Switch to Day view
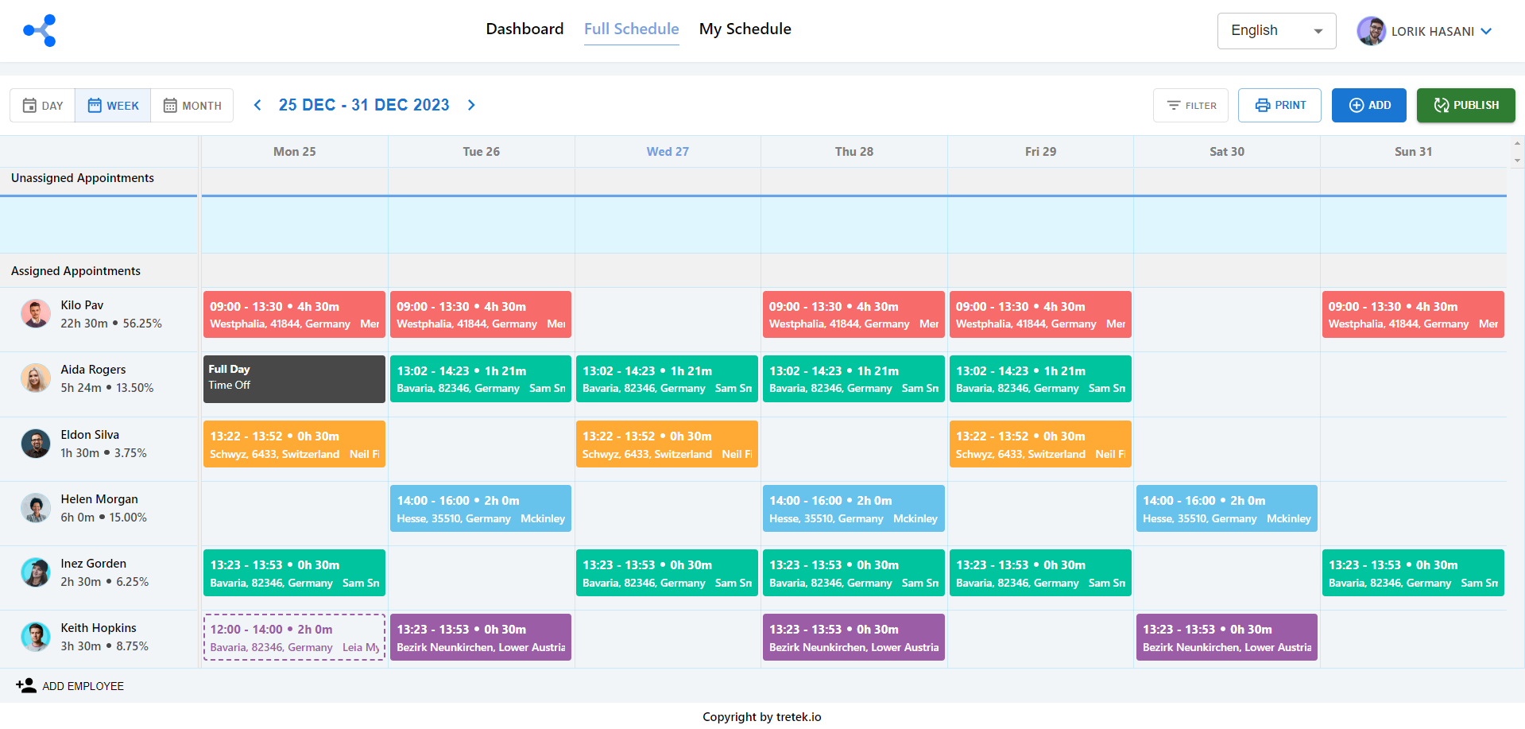This screenshot has width=1525, height=729. 43,105
